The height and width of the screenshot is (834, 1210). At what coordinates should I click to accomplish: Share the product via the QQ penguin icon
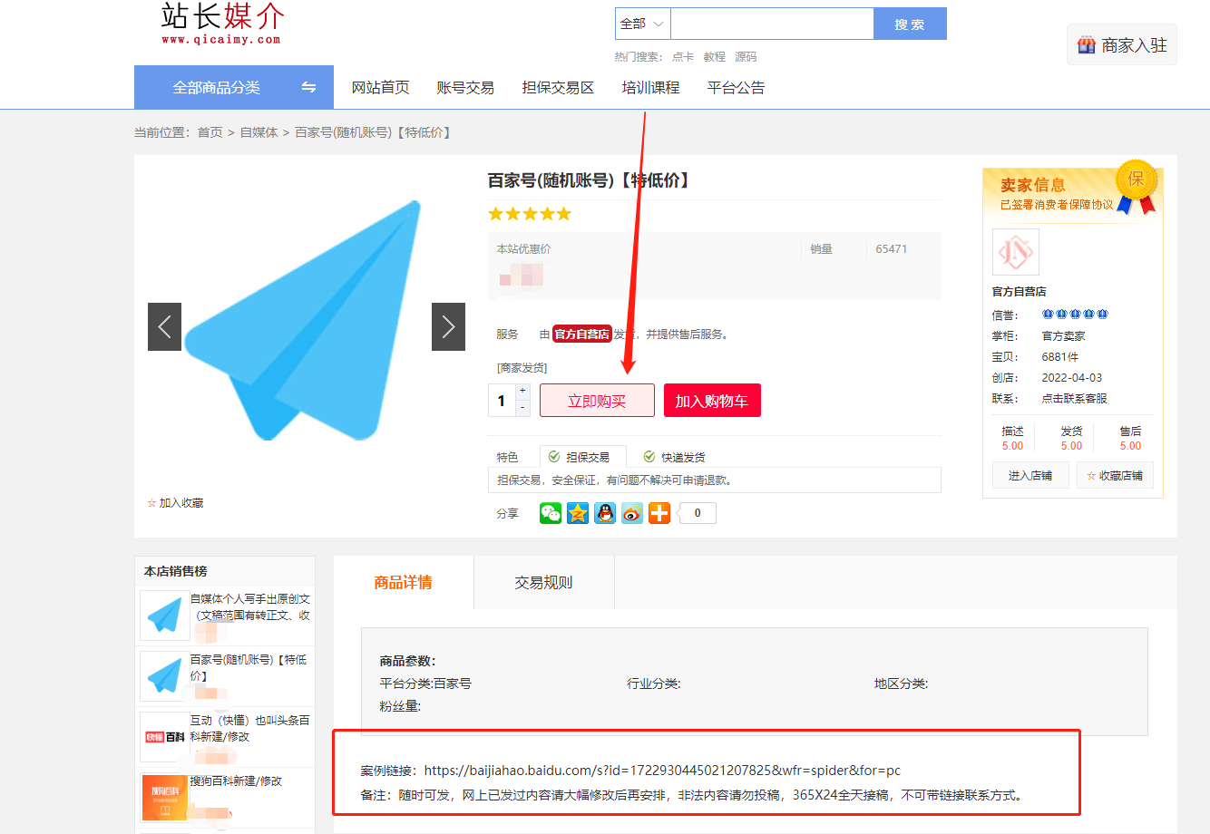click(605, 513)
